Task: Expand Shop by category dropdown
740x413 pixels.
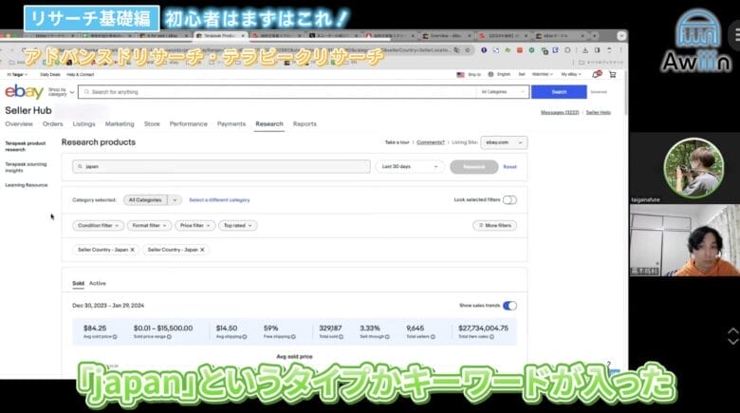Action: pos(62,92)
